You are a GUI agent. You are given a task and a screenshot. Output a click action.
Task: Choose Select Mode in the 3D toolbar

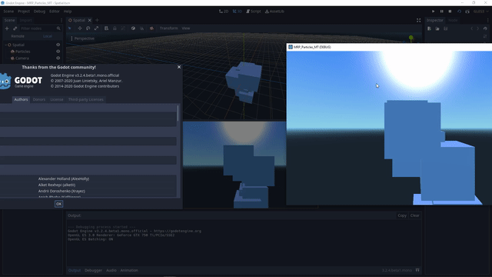(70, 28)
